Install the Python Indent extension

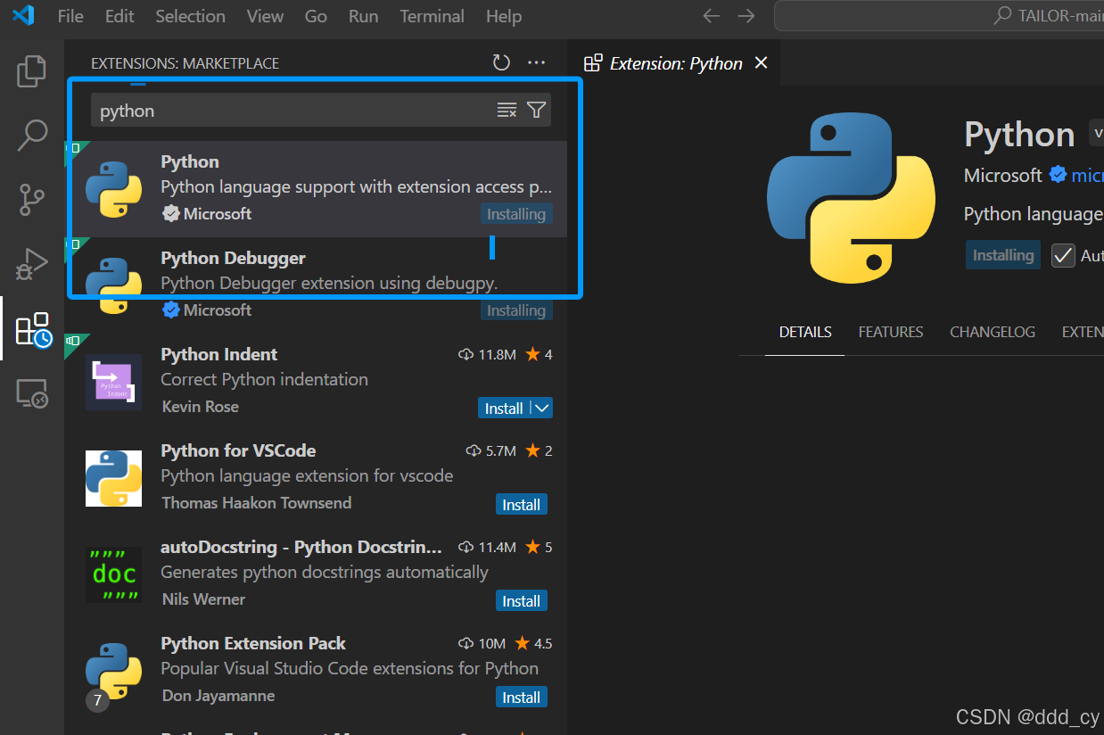click(504, 408)
